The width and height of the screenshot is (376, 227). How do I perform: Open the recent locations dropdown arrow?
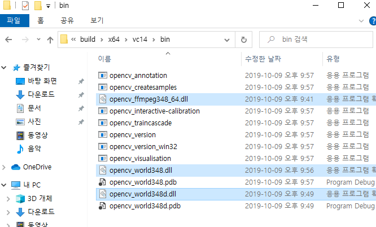pos(38,40)
